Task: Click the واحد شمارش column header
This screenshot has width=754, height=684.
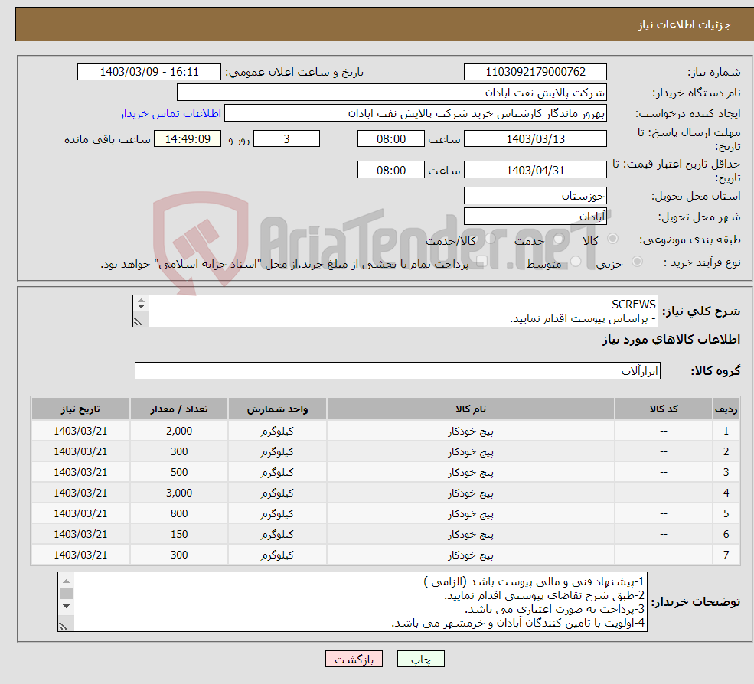Action: tap(277, 409)
